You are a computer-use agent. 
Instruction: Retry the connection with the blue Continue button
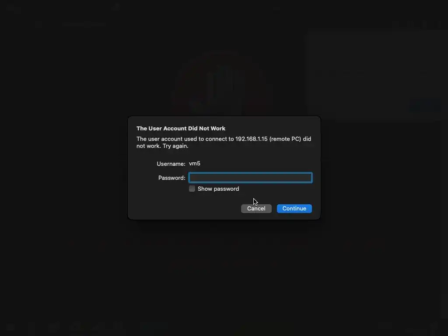tap(294, 209)
